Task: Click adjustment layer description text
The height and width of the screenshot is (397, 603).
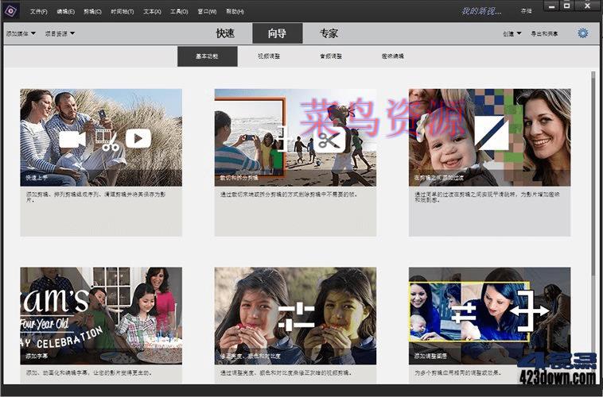Action: (457, 373)
